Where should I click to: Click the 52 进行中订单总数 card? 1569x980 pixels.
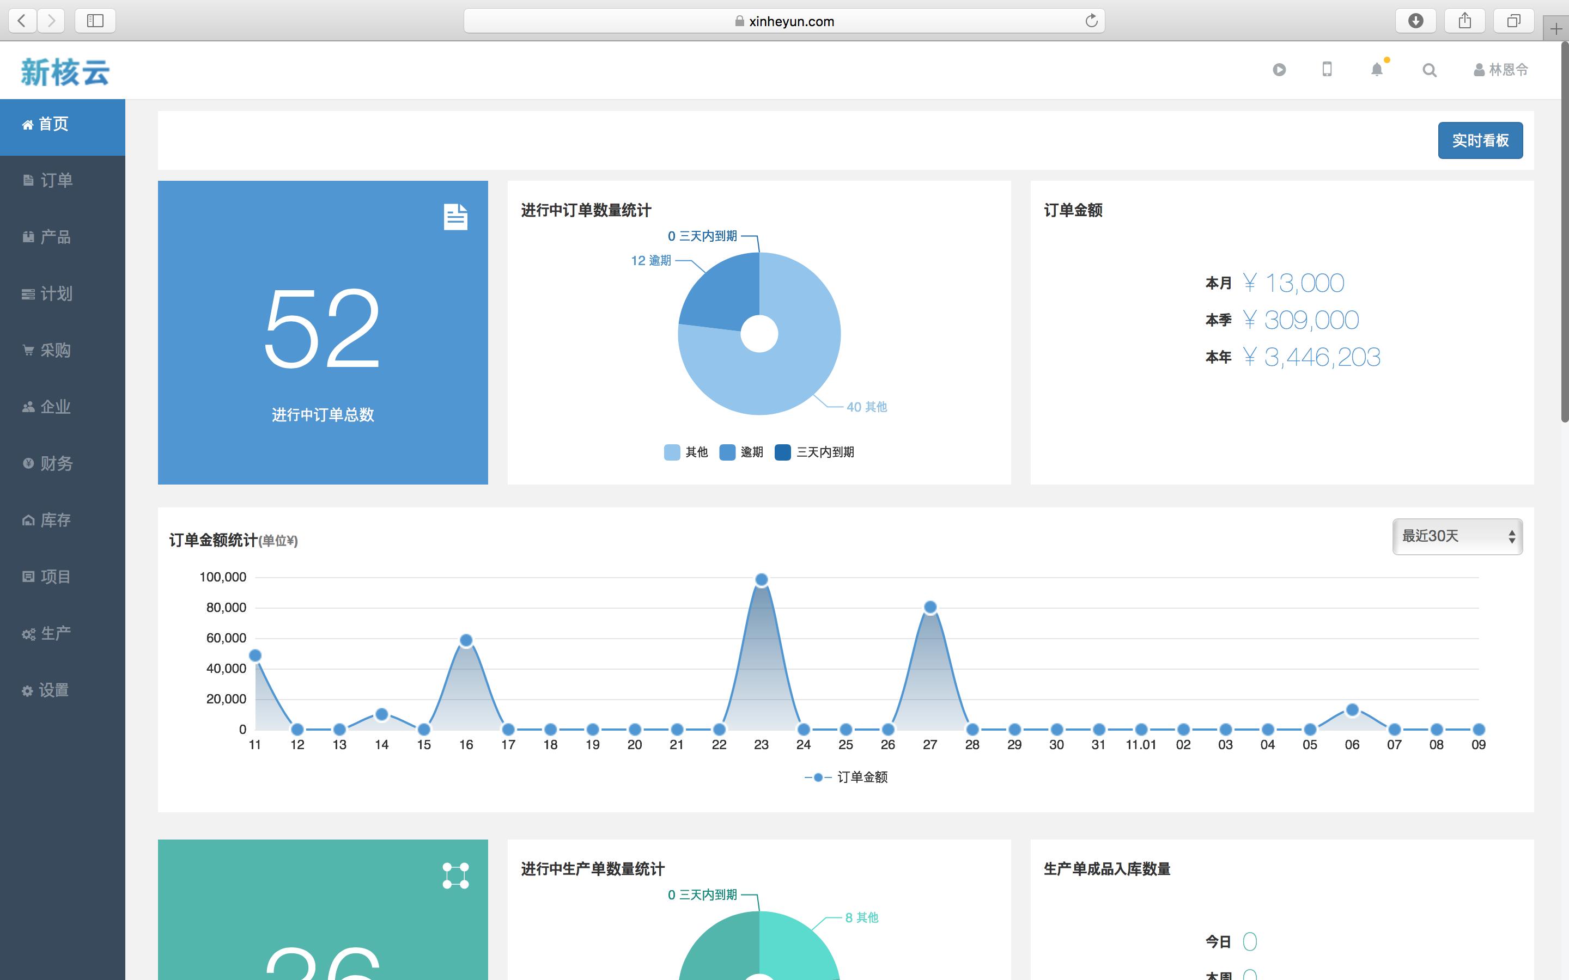tap(323, 333)
